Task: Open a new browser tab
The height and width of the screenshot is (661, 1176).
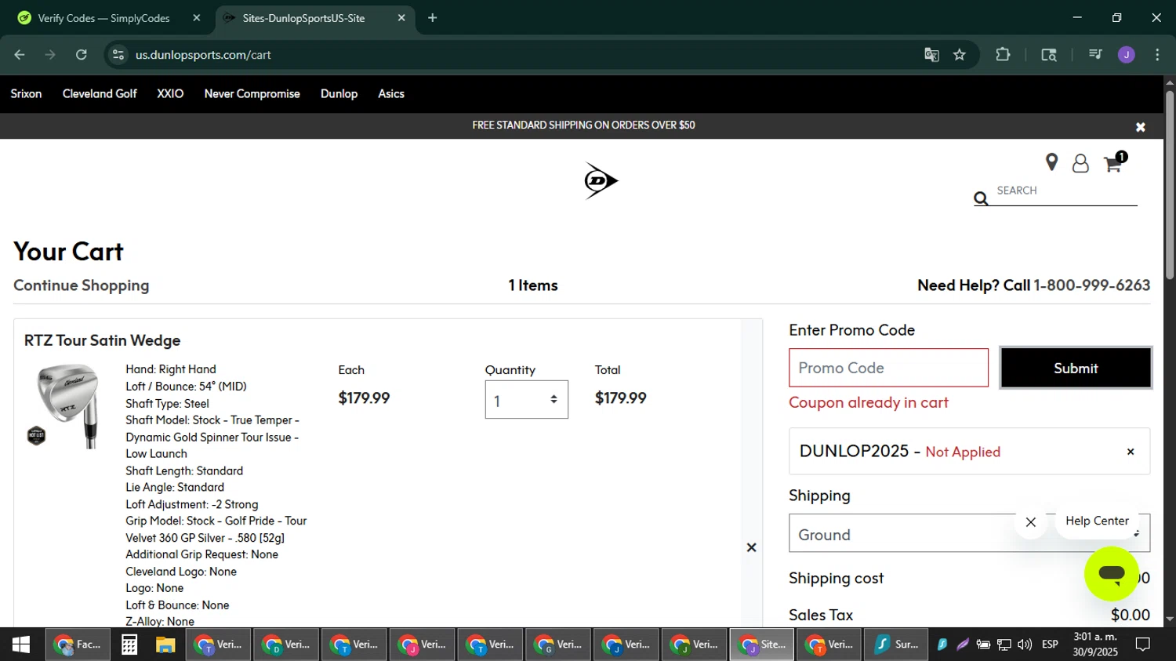Action: (x=433, y=17)
